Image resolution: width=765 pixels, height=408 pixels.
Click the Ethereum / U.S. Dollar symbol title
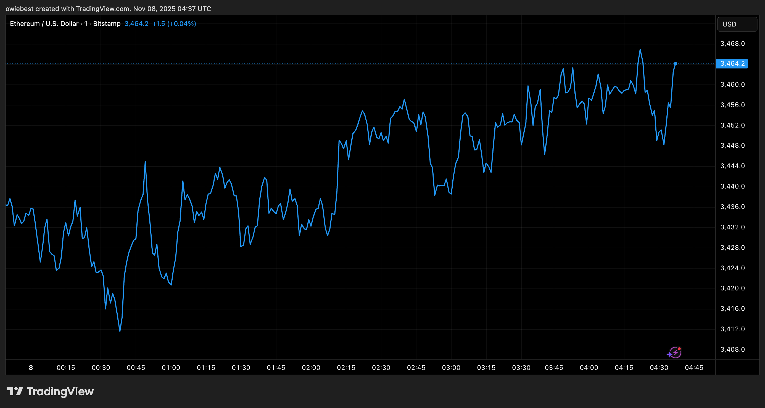point(44,24)
